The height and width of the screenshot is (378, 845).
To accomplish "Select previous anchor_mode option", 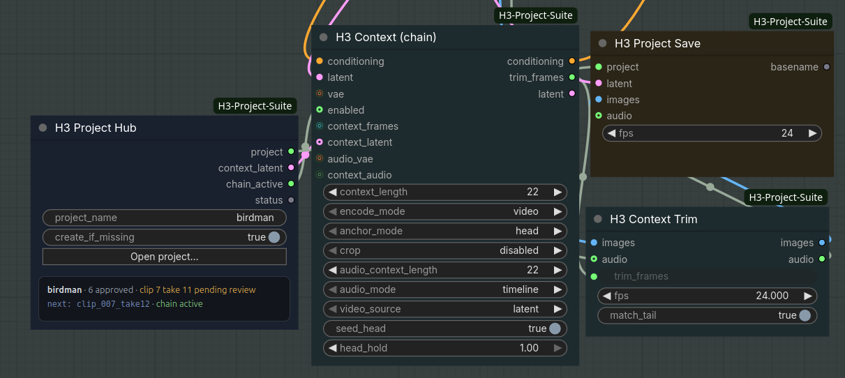I will coord(333,231).
